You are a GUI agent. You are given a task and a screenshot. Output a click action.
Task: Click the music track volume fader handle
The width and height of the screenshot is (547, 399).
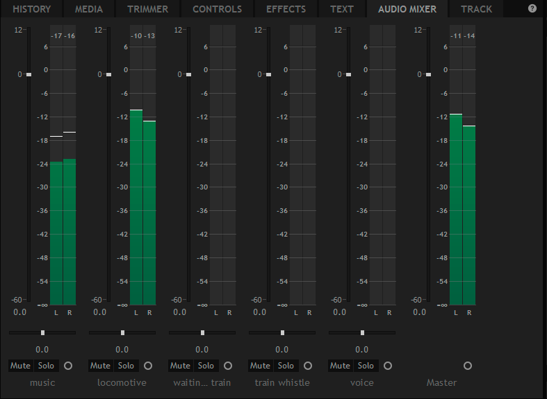(28, 74)
